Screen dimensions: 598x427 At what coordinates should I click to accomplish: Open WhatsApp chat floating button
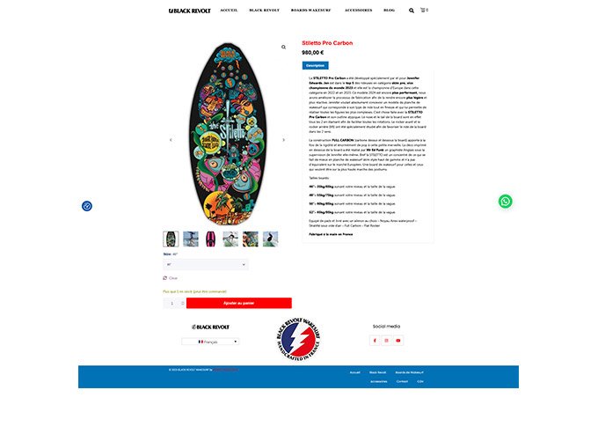(x=506, y=202)
